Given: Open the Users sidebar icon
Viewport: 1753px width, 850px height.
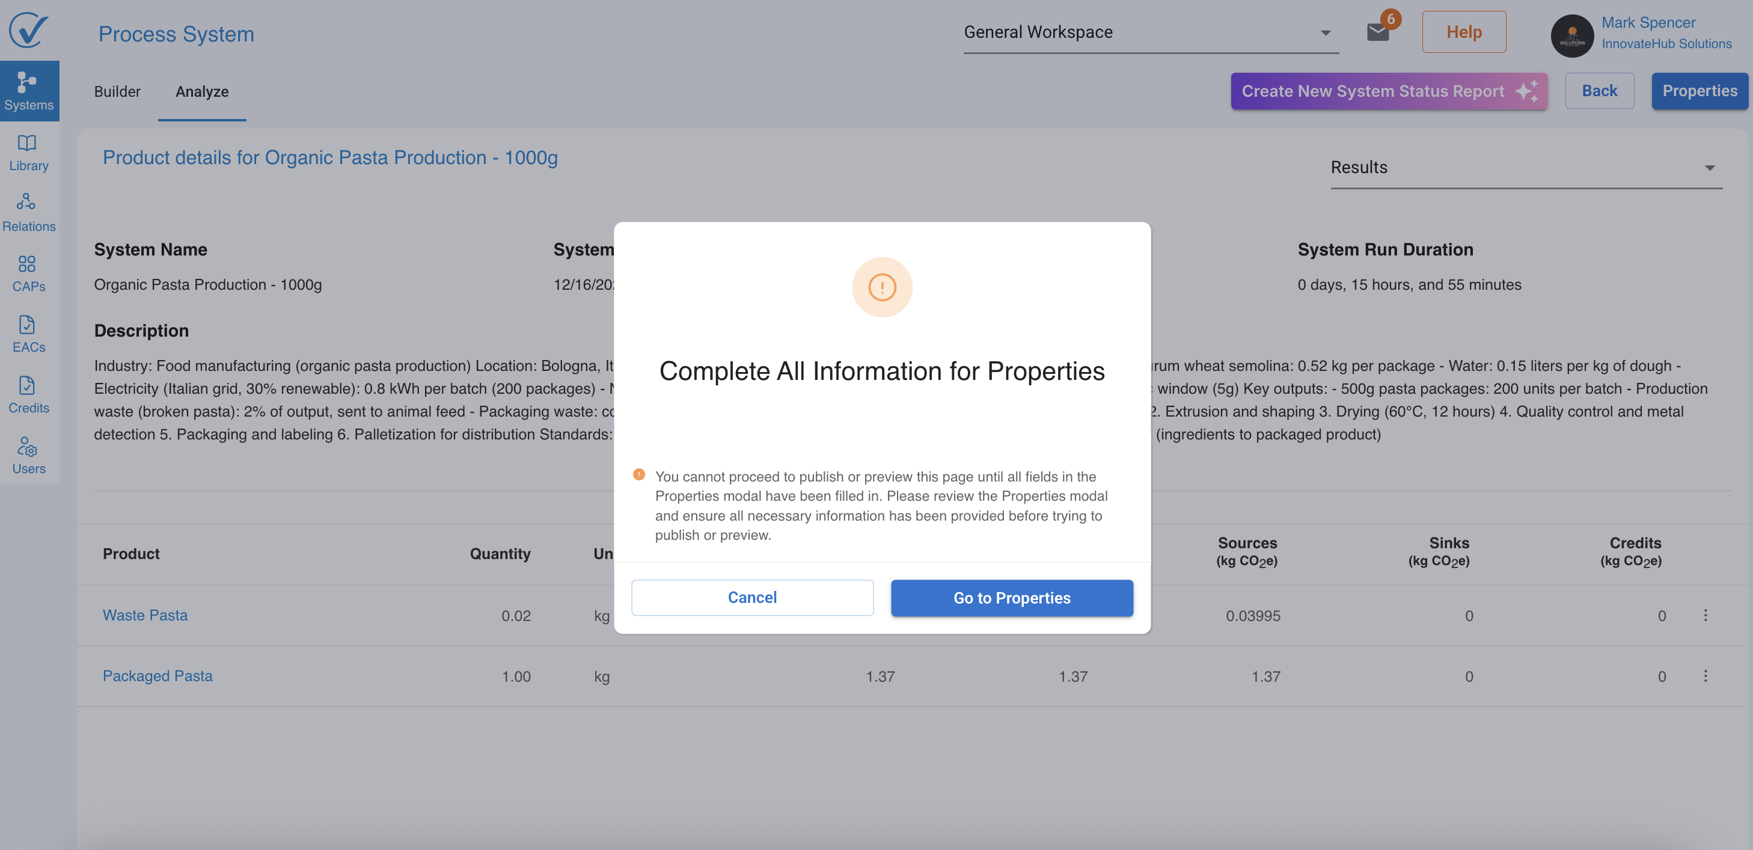Looking at the screenshot, I should [x=28, y=455].
